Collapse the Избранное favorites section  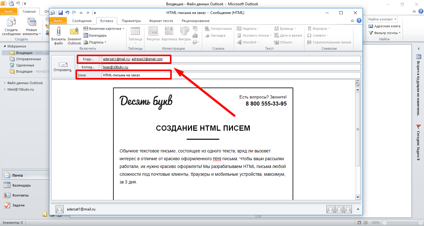tap(5, 46)
